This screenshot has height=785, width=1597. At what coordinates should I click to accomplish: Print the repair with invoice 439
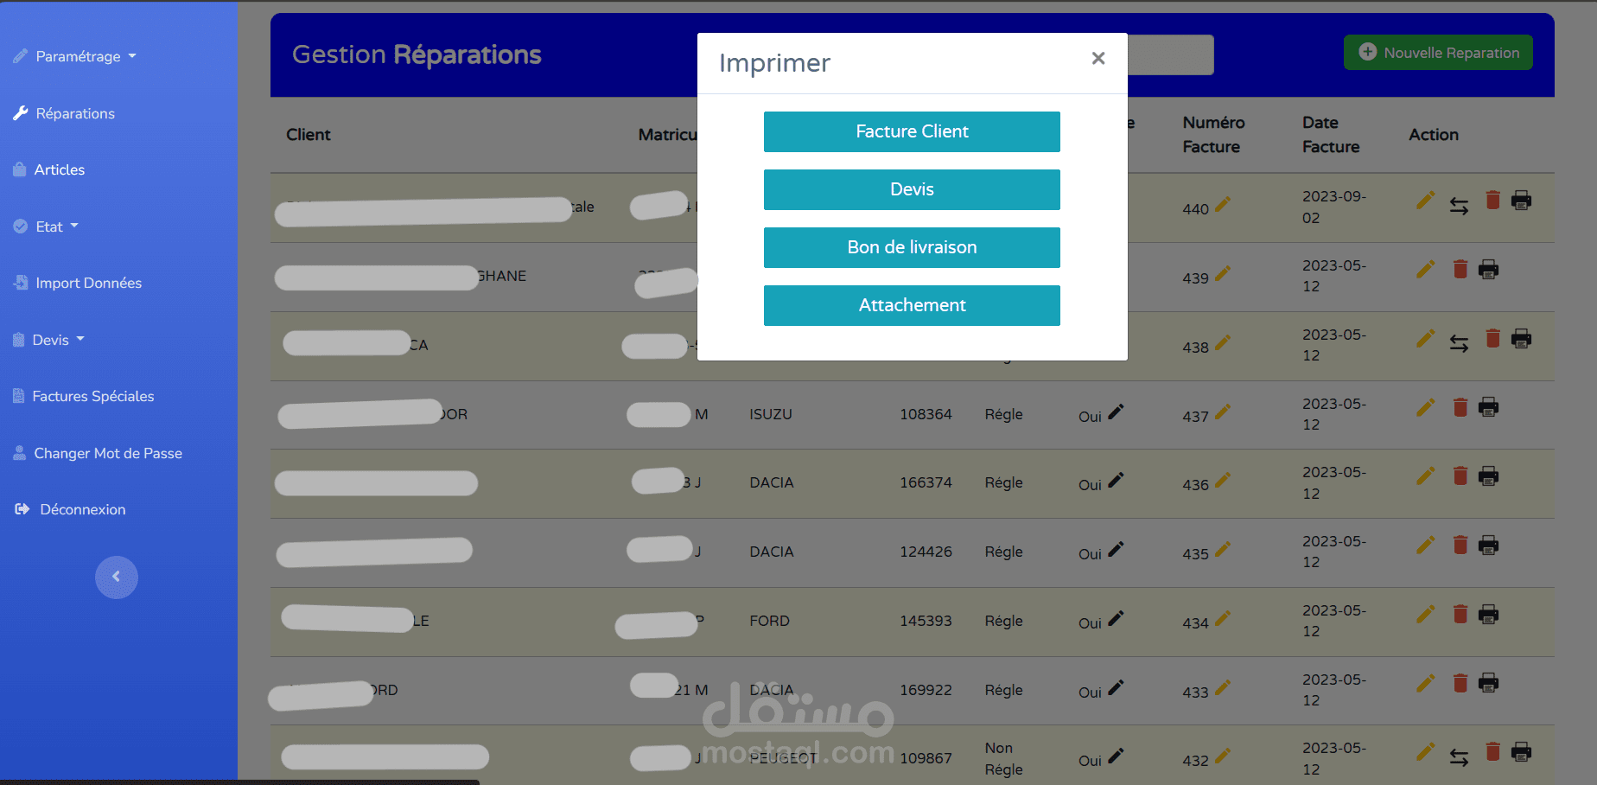point(1488,269)
